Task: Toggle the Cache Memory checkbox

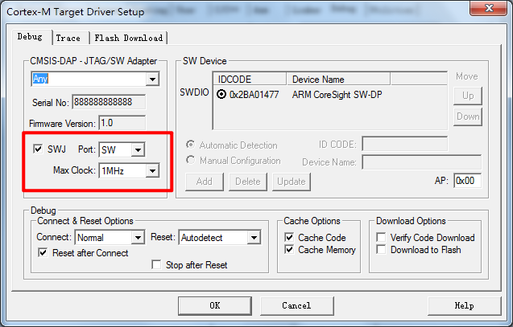Action: point(290,250)
